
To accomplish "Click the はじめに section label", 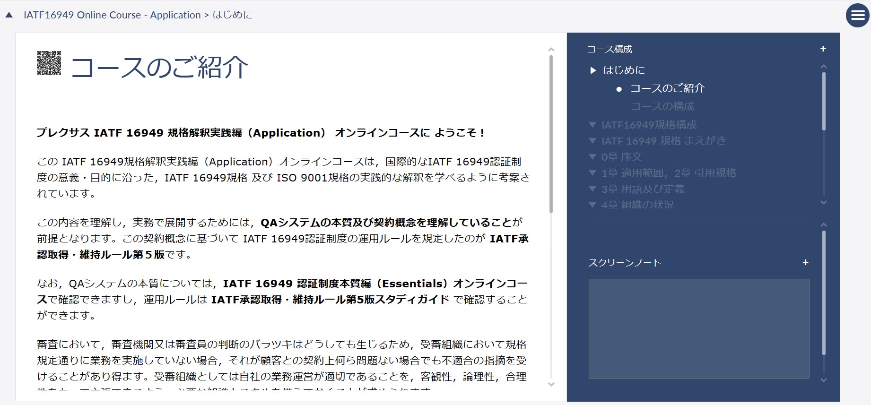I will click(x=624, y=70).
